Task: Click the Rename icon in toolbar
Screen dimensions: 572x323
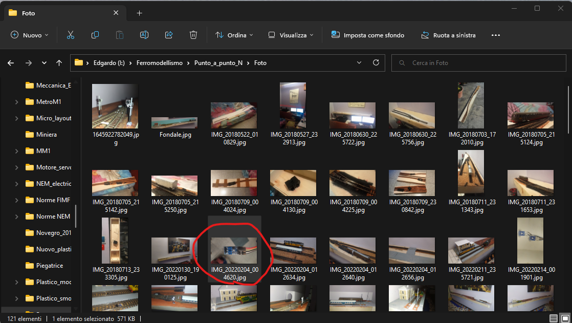Action: tap(144, 35)
